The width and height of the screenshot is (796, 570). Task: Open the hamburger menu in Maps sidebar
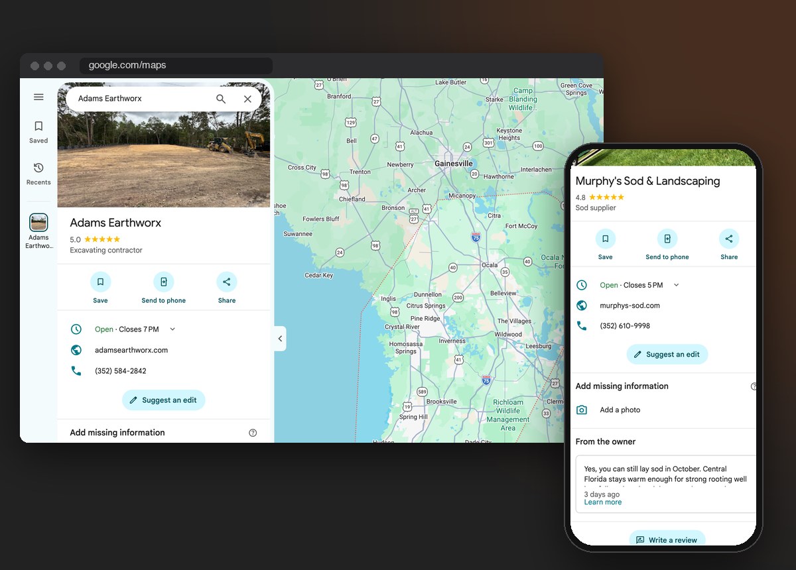point(38,97)
